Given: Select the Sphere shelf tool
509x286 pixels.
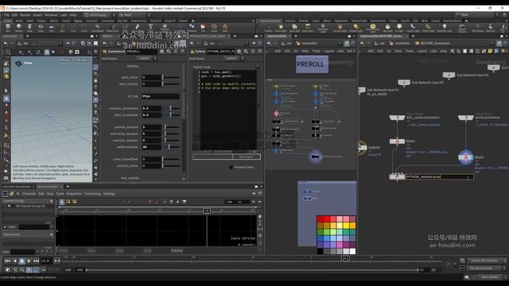Looking at the screenshot, I should pos(19,28).
